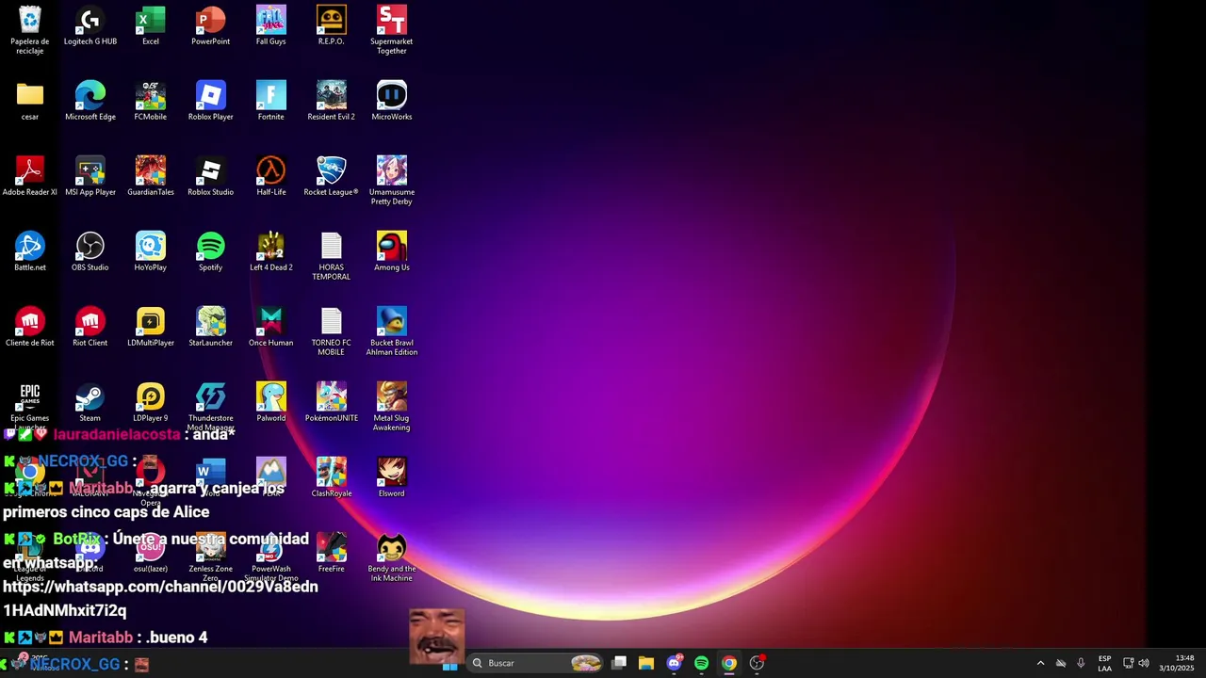Select the GuardianTales icon
Screen dimensions: 1206x678
(151, 177)
